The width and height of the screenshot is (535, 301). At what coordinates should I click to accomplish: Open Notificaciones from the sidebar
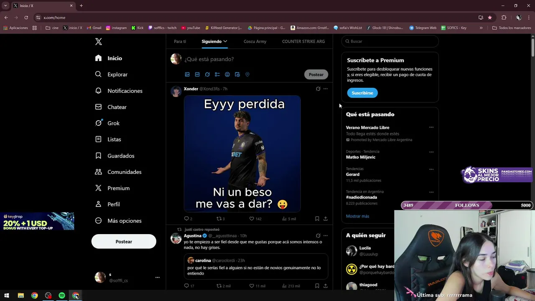(119, 91)
